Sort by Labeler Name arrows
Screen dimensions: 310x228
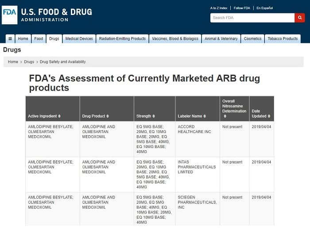click(205, 116)
